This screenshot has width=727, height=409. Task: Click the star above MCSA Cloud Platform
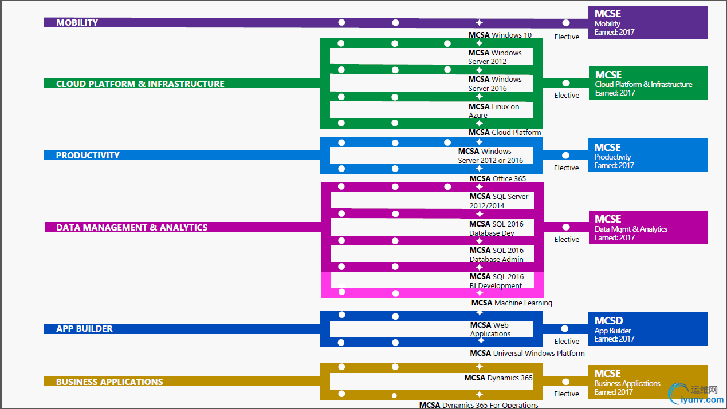click(x=480, y=123)
